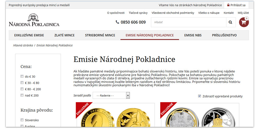Viewport: 259px width, 132px height.
Task: Open the shopping cart icon
Action: (x=244, y=22)
